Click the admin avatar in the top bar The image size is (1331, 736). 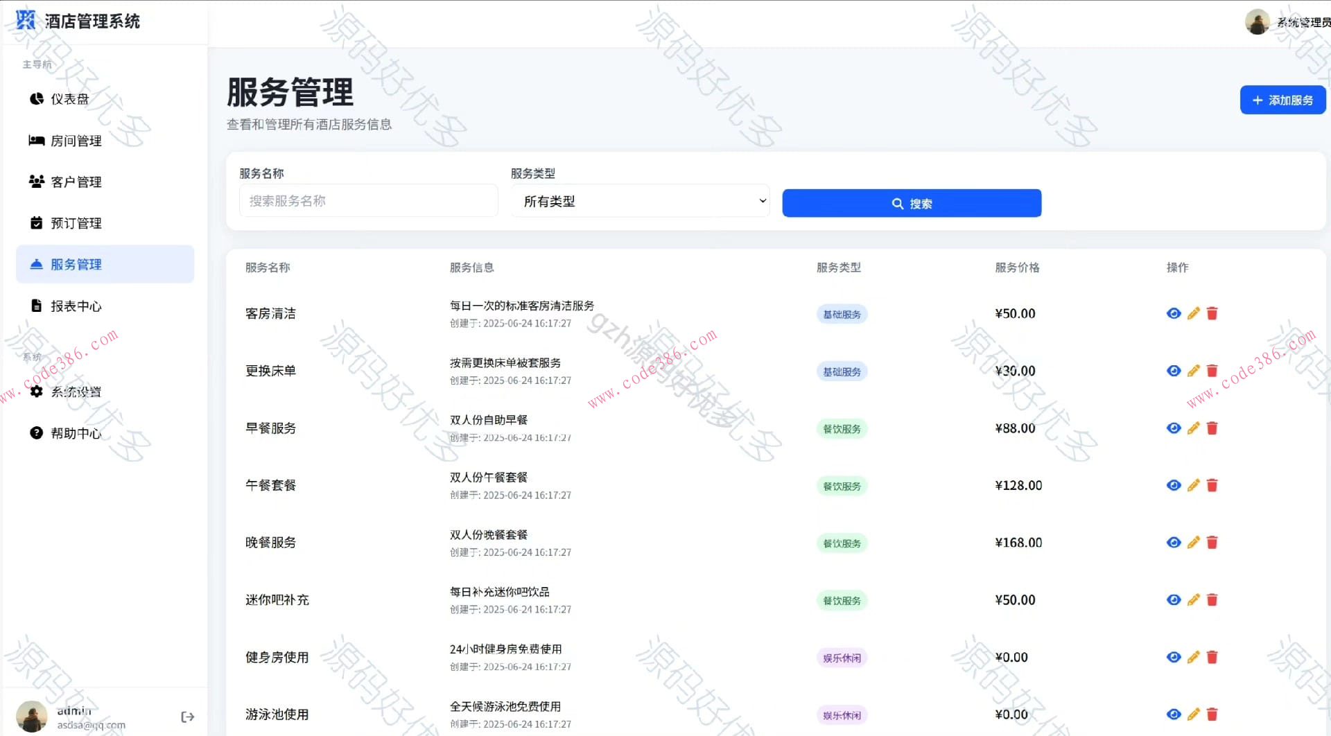pyautogui.click(x=1258, y=21)
